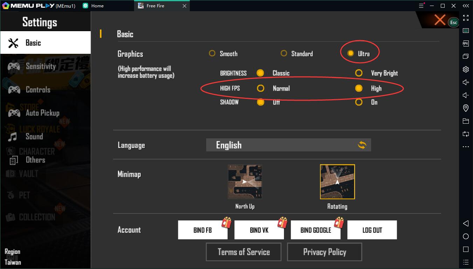Open MEmu settings gear icon
This screenshot has width=473, height=269.
tap(466, 69)
